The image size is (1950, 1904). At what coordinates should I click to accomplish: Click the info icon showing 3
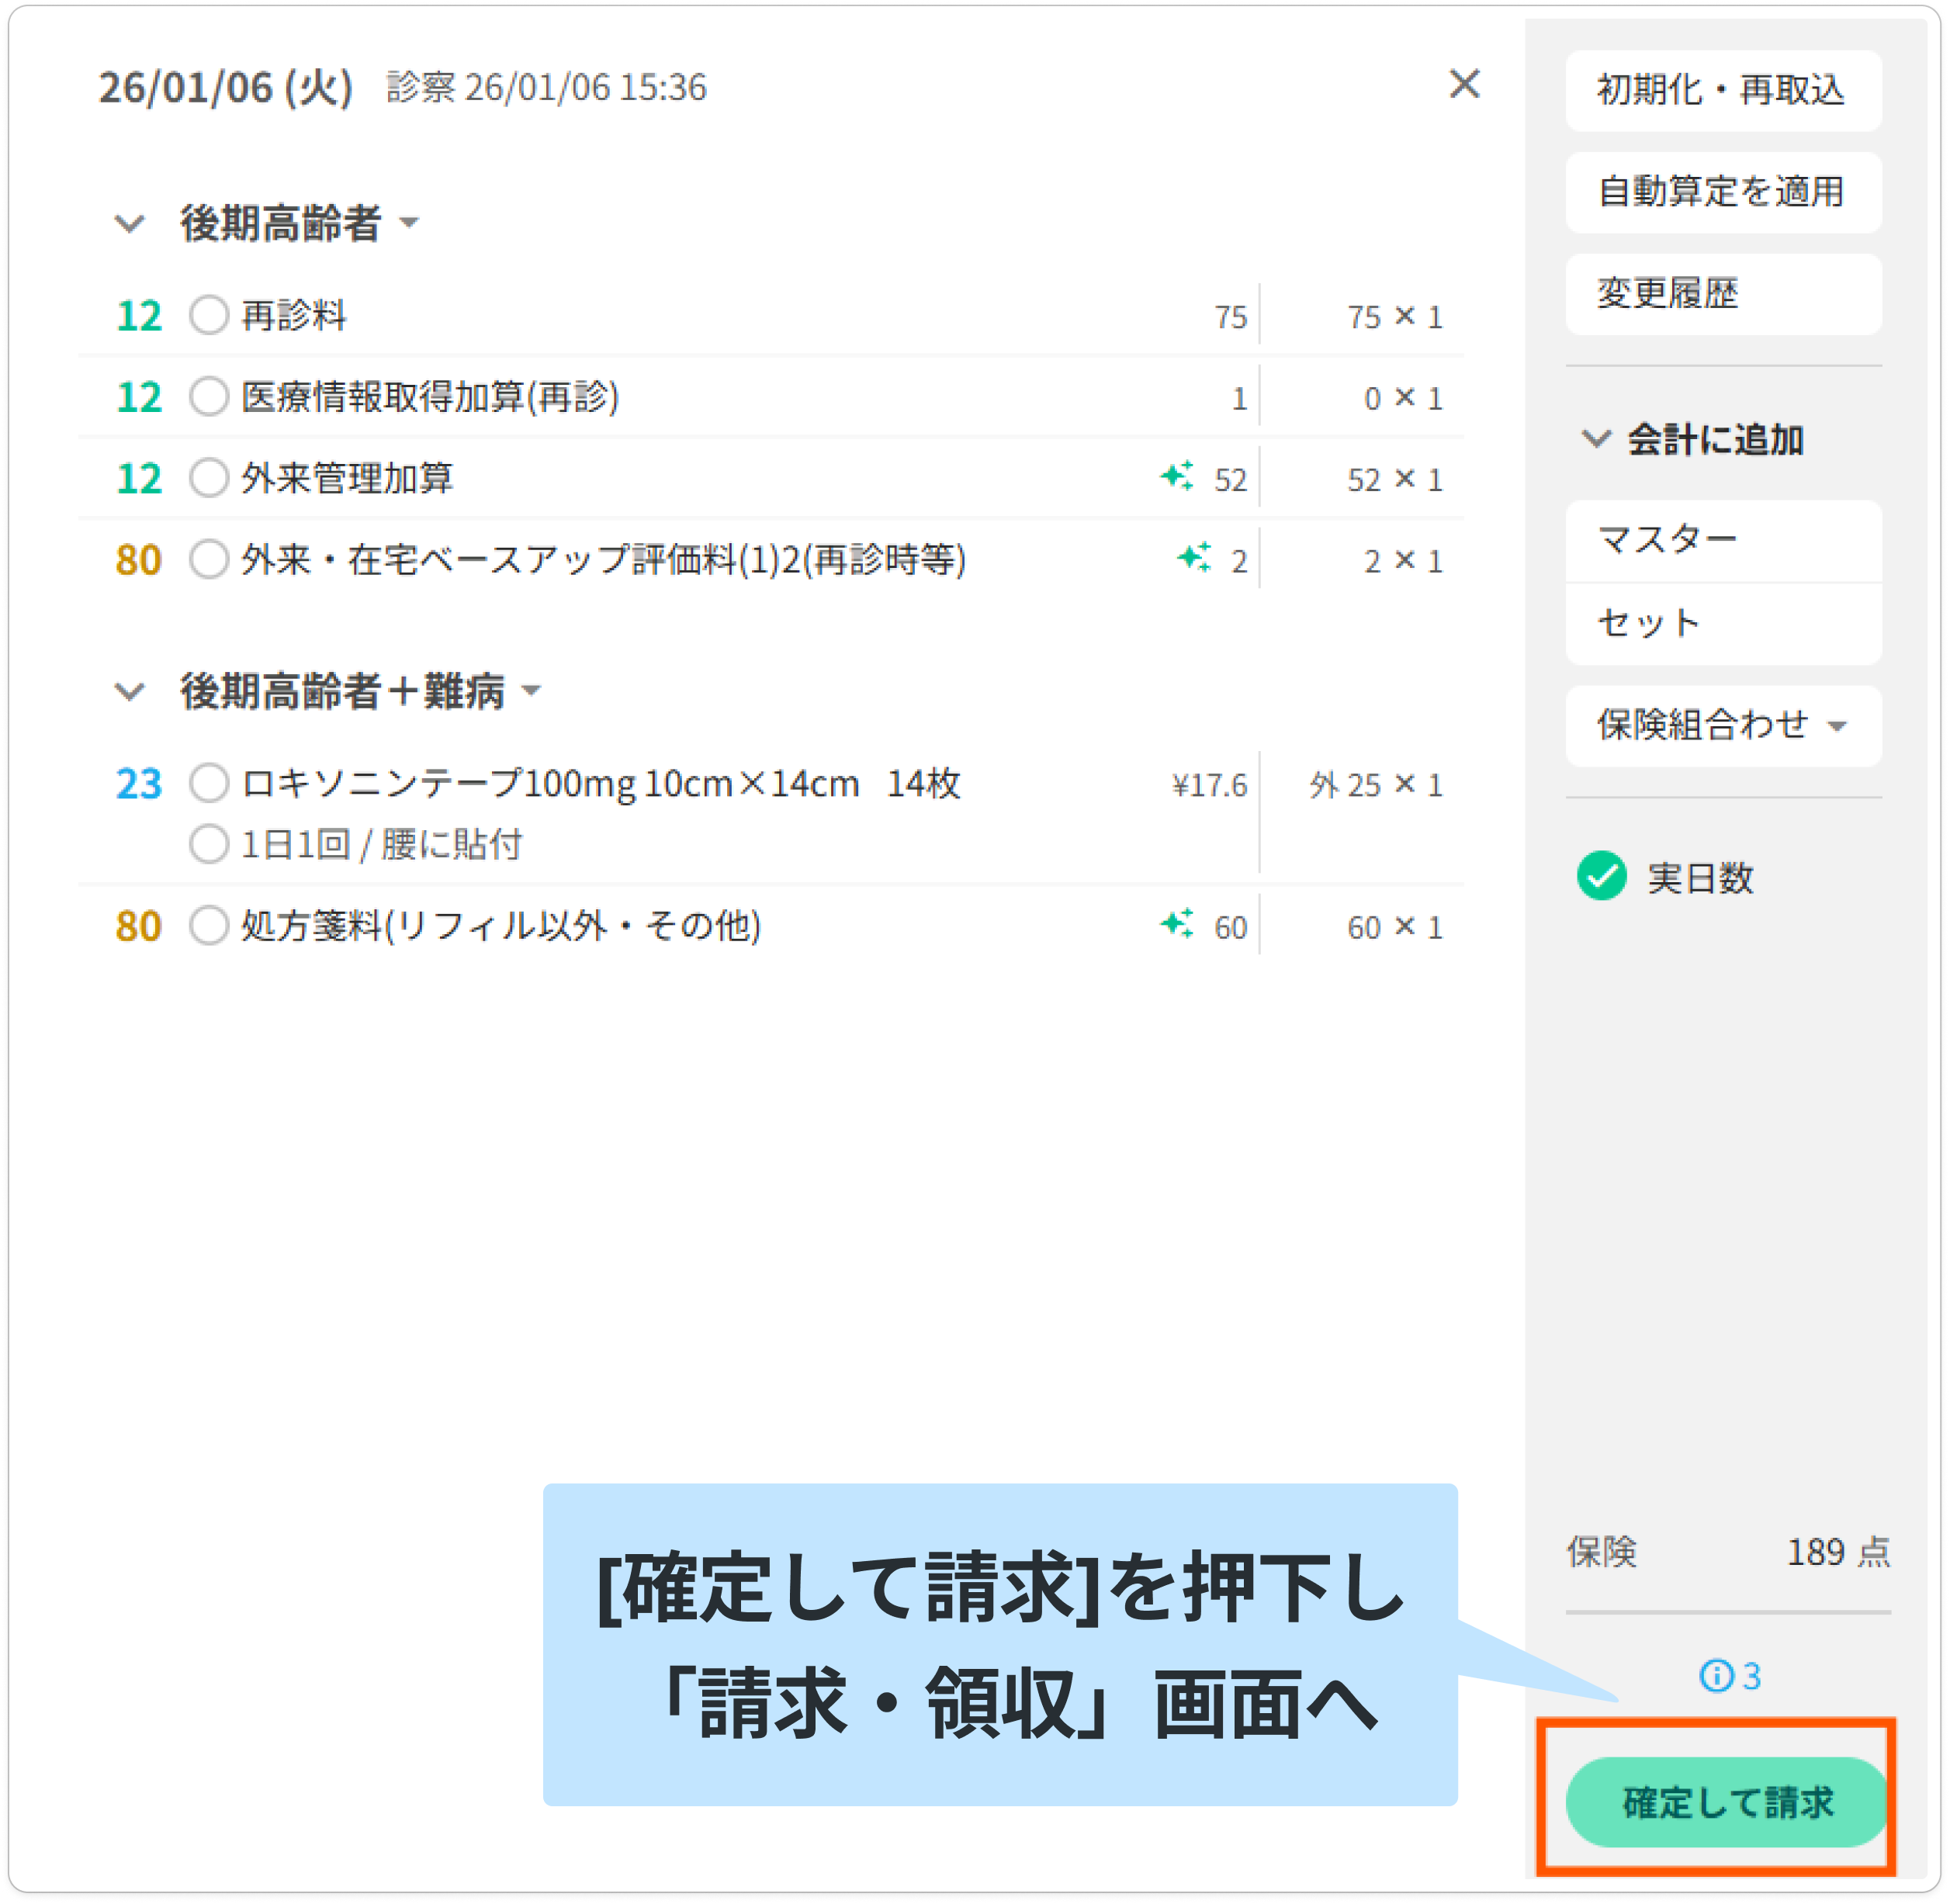click(1717, 1676)
